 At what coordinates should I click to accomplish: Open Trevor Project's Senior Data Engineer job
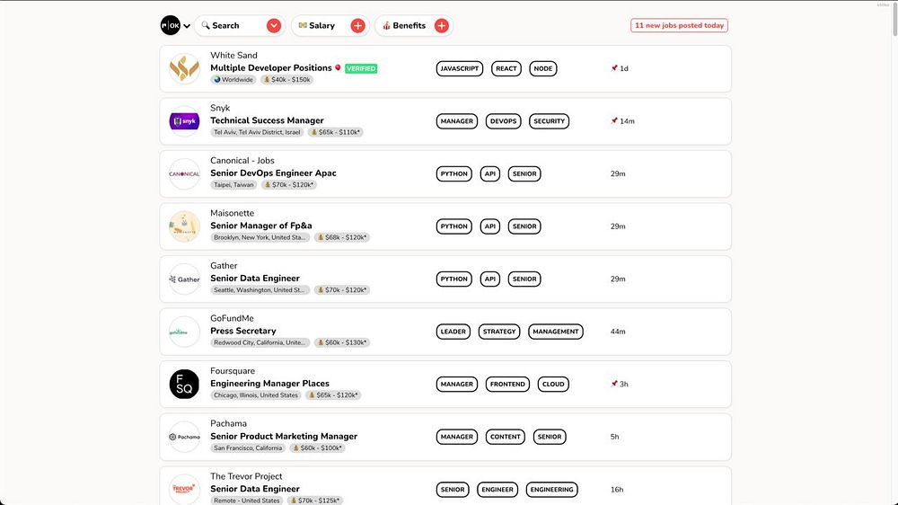[x=255, y=489]
